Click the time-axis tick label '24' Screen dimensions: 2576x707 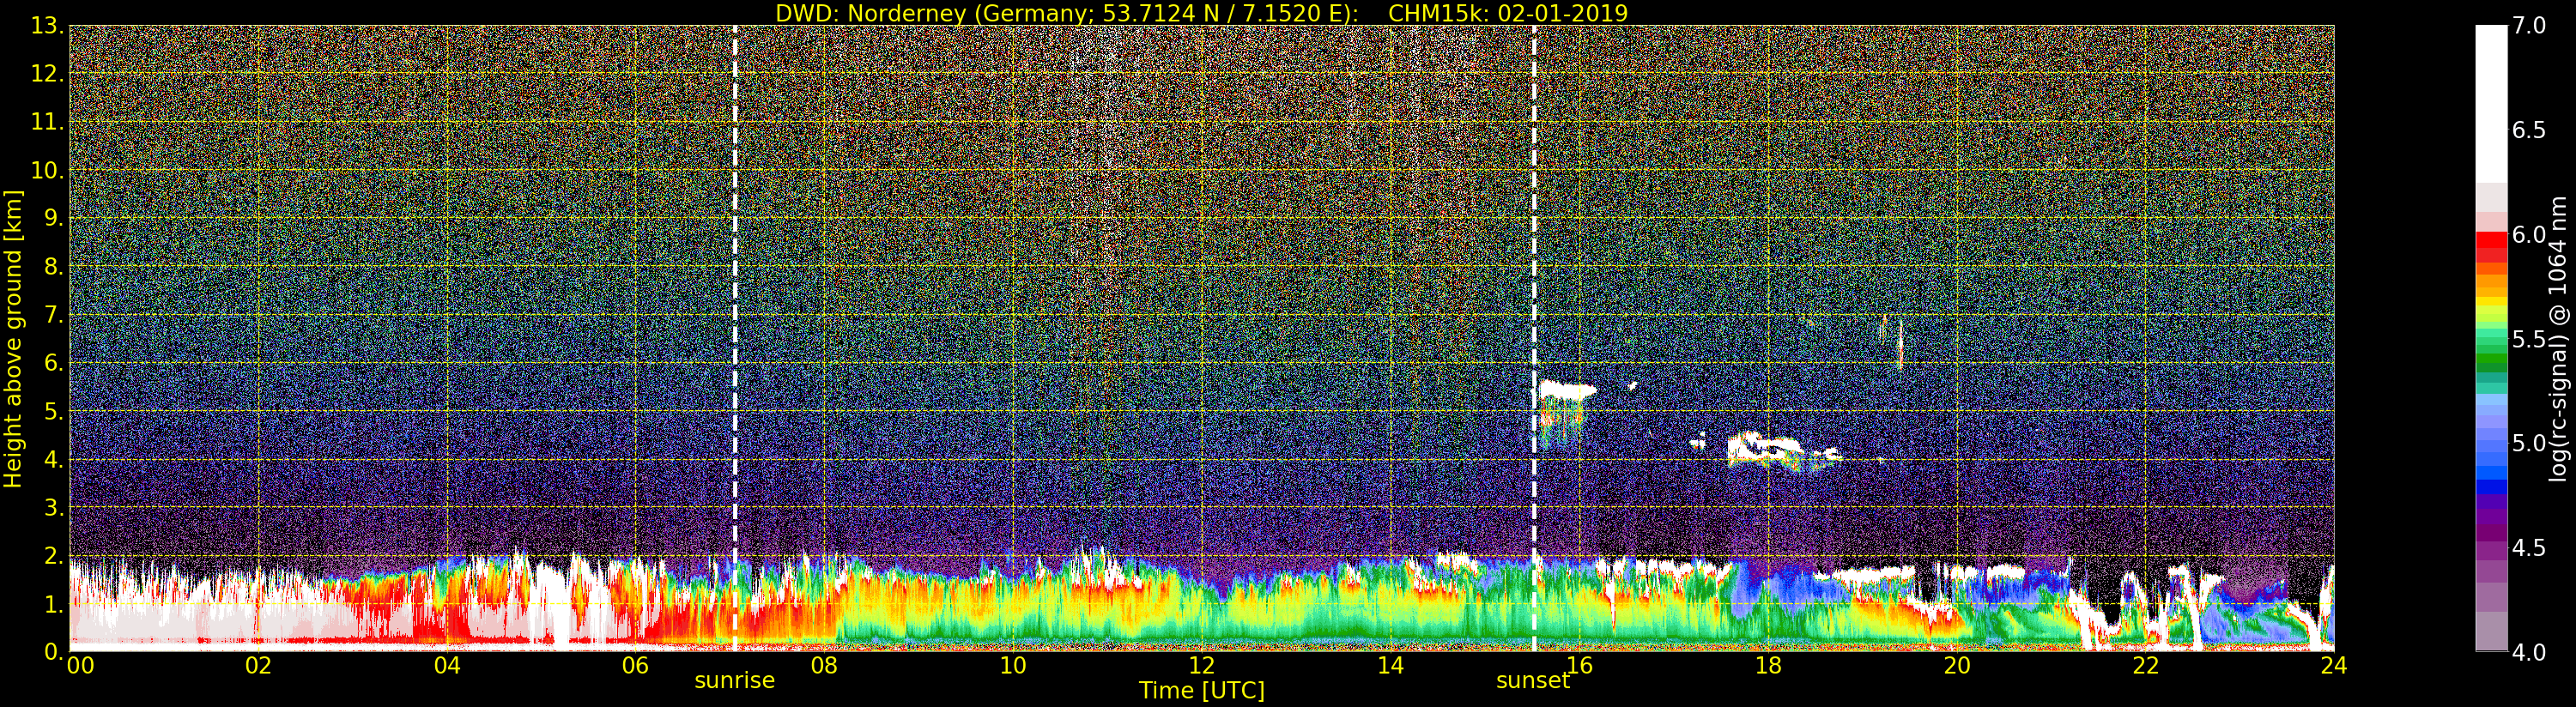point(2333,666)
